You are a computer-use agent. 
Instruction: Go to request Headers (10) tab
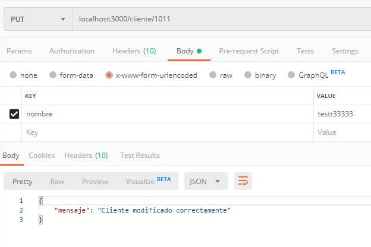coord(134,51)
